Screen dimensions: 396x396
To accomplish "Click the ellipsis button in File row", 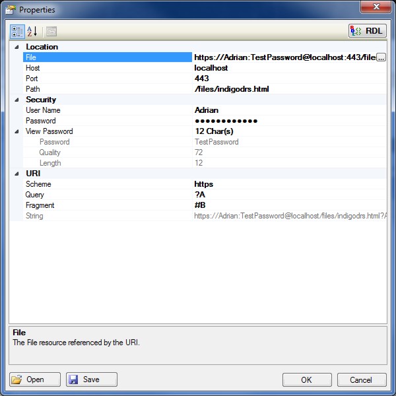I will point(380,58).
